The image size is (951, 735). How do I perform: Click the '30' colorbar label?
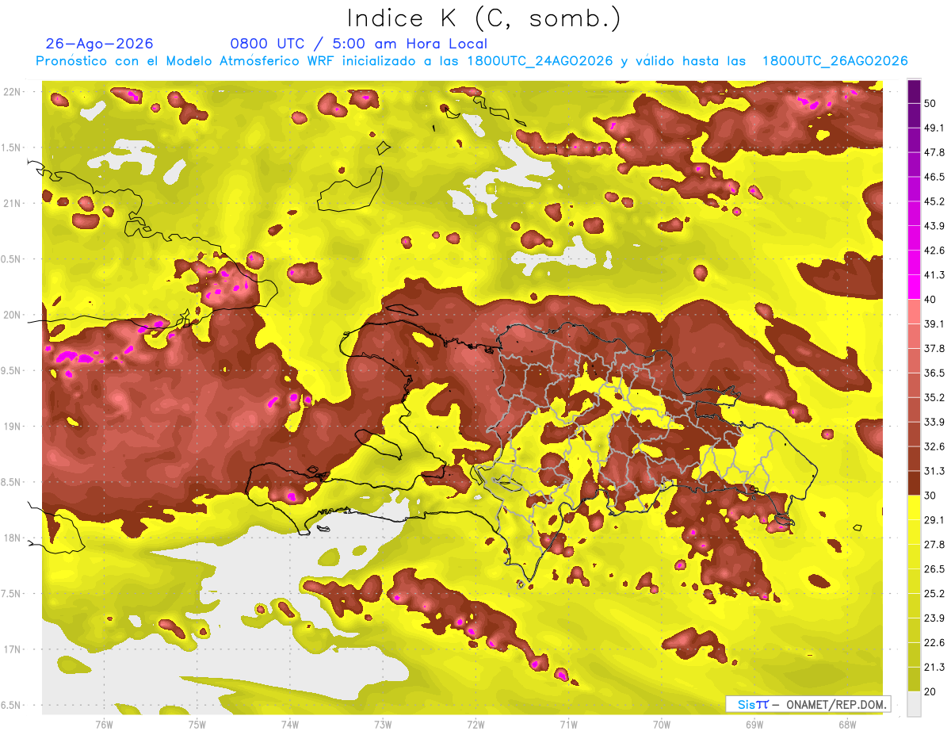pyautogui.click(x=931, y=496)
